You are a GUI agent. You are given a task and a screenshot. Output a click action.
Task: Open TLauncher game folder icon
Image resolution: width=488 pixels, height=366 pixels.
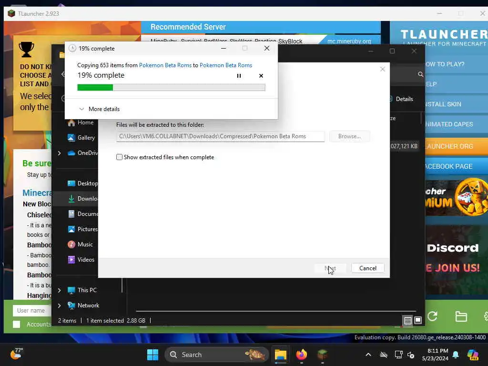[x=461, y=316]
